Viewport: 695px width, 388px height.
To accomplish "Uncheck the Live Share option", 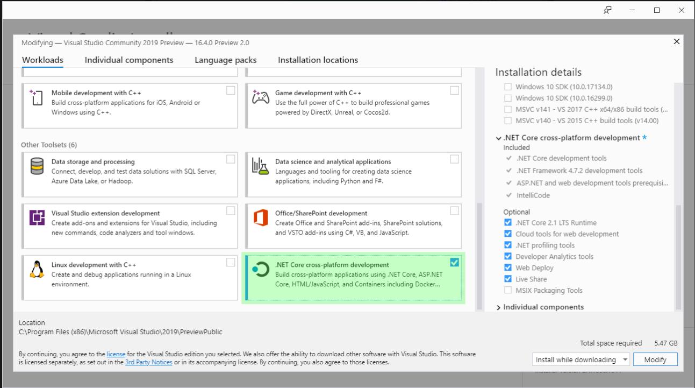I will 508,279.
